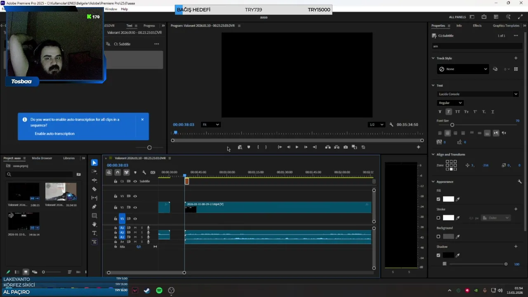This screenshot has height=297, width=528.
Task: Switch to the Effects tab
Action: click(477, 26)
